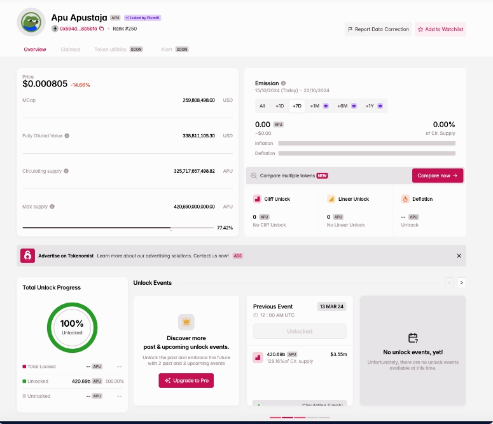
Task: Go to previous unlock events
Action: click(449, 283)
